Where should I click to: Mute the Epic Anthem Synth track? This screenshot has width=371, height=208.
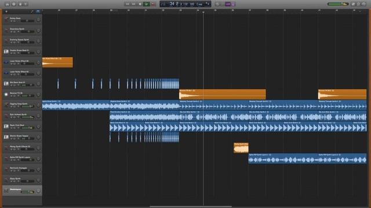tap(11, 117)
